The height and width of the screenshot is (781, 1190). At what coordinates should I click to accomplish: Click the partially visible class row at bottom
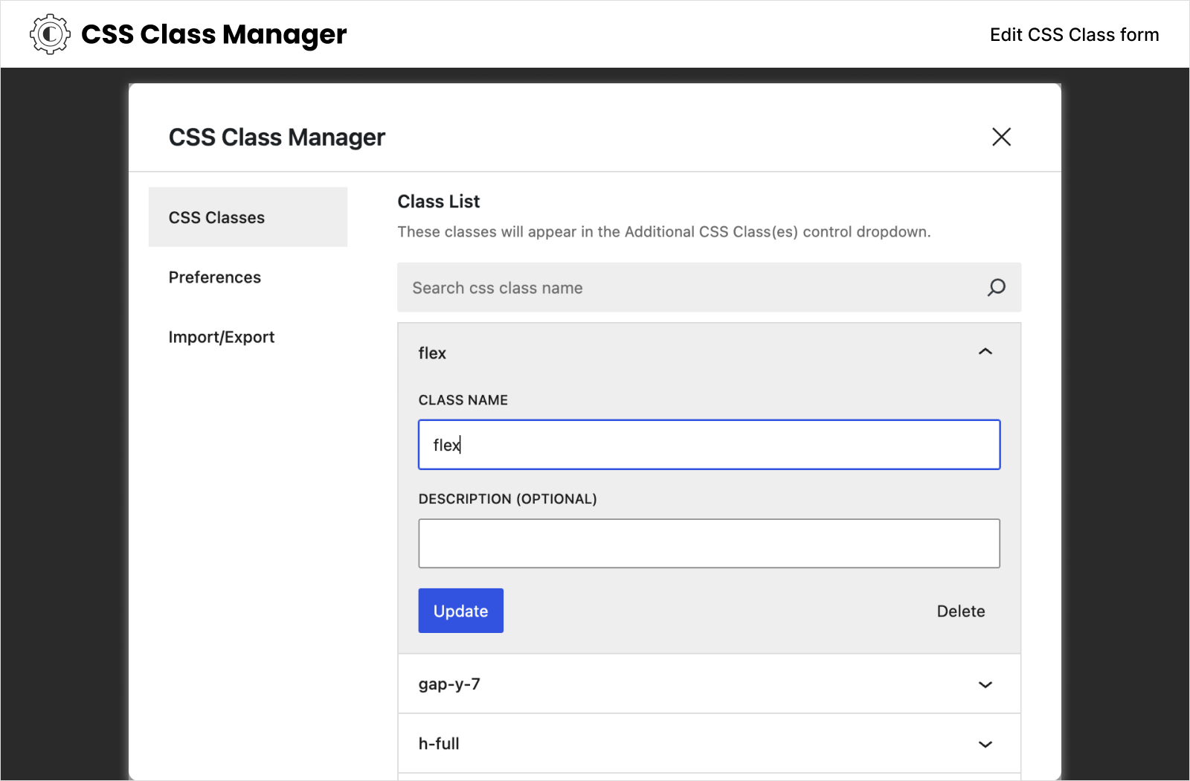coord(669,777)
